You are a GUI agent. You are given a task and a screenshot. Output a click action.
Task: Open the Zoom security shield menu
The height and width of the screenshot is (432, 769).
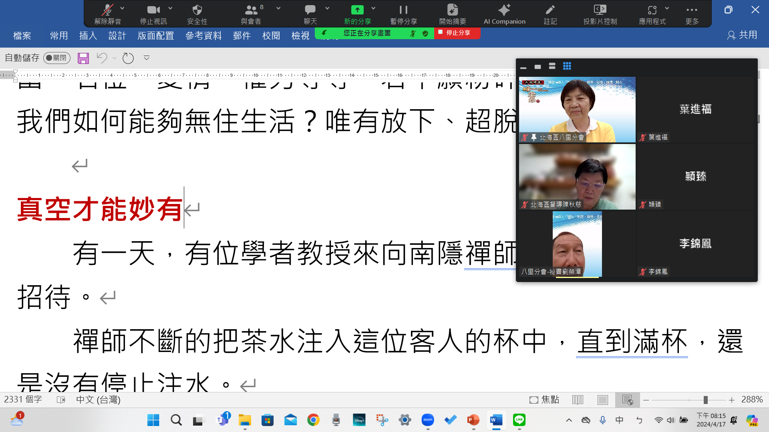tap(197, 10)
